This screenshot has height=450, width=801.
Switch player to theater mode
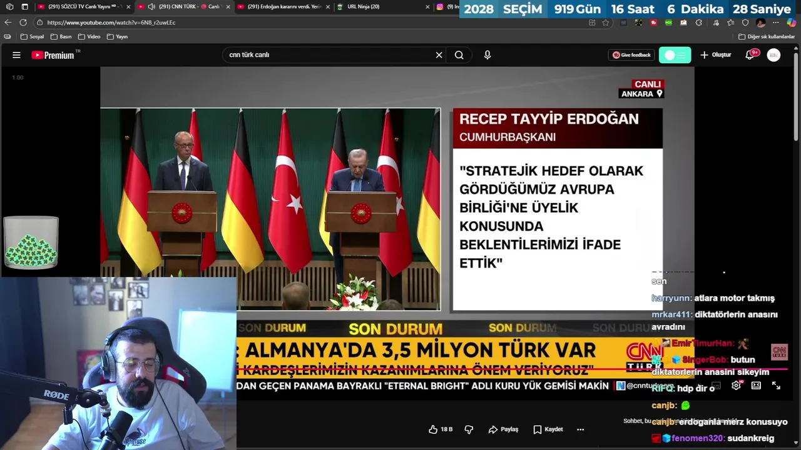tap(756, 386)
